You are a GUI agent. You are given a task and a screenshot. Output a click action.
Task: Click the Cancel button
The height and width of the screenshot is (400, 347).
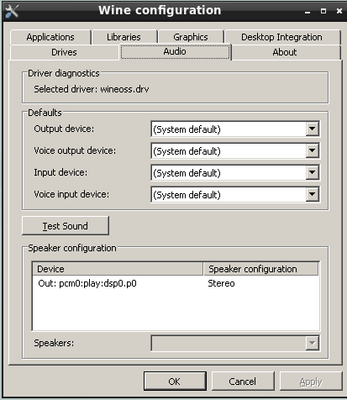243,382
